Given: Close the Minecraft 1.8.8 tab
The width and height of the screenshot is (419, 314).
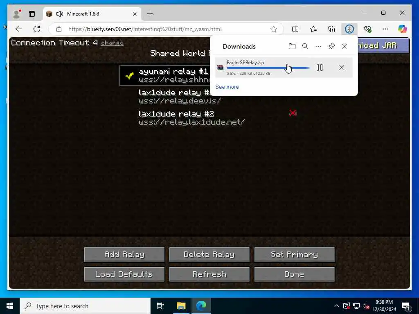Looking at the screenshot, I should pyautogui.click(x=135, y=14).
